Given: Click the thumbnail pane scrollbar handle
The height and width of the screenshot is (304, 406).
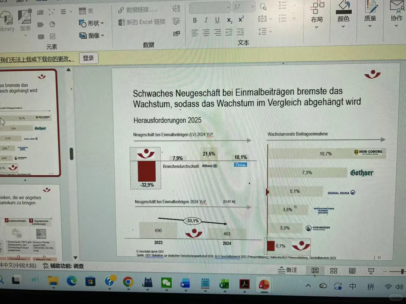Looking at the screenshot, I should (72, 154).
